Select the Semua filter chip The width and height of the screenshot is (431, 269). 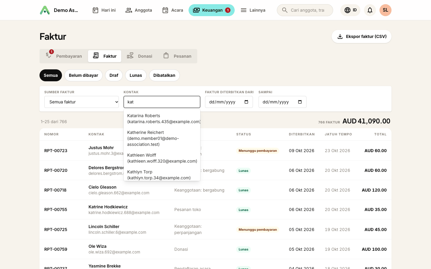pyautogui.click(x=51, y=75)
